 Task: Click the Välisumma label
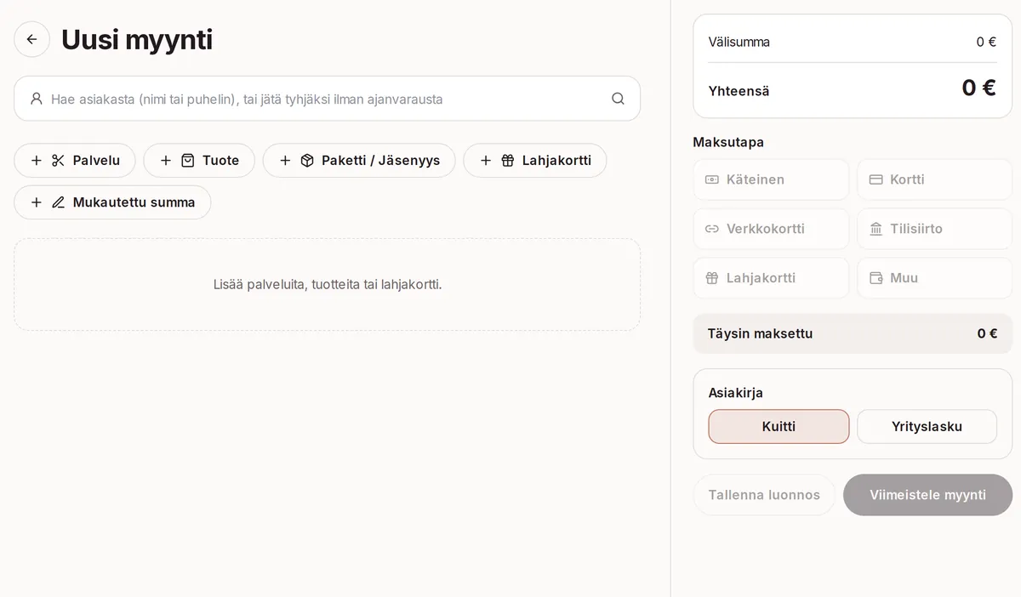tap(739, 42)
